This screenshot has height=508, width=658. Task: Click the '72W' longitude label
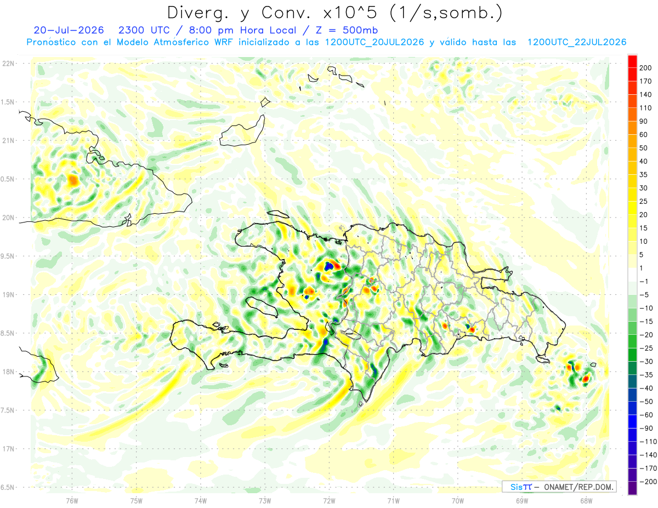329,500
